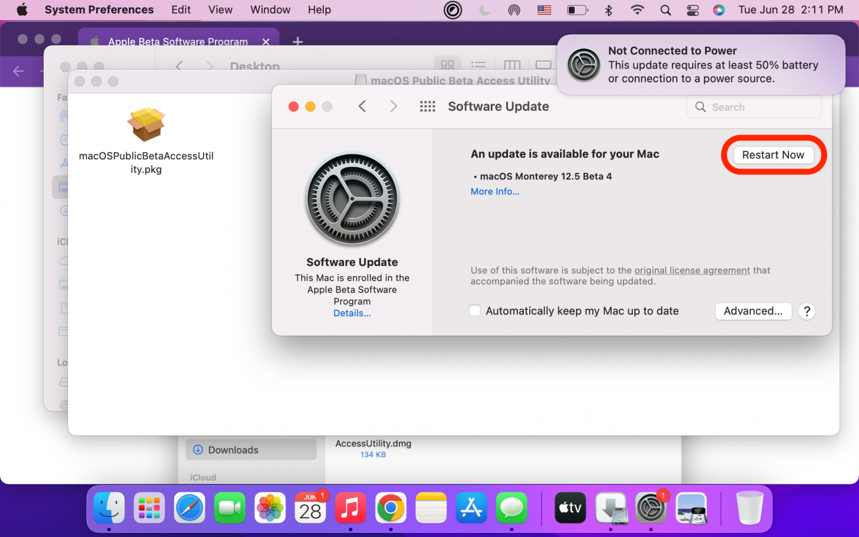The width and height of the screenshot is (859, 537).
Task: Open Photos from the Dock
Action: tap(270, 507)
